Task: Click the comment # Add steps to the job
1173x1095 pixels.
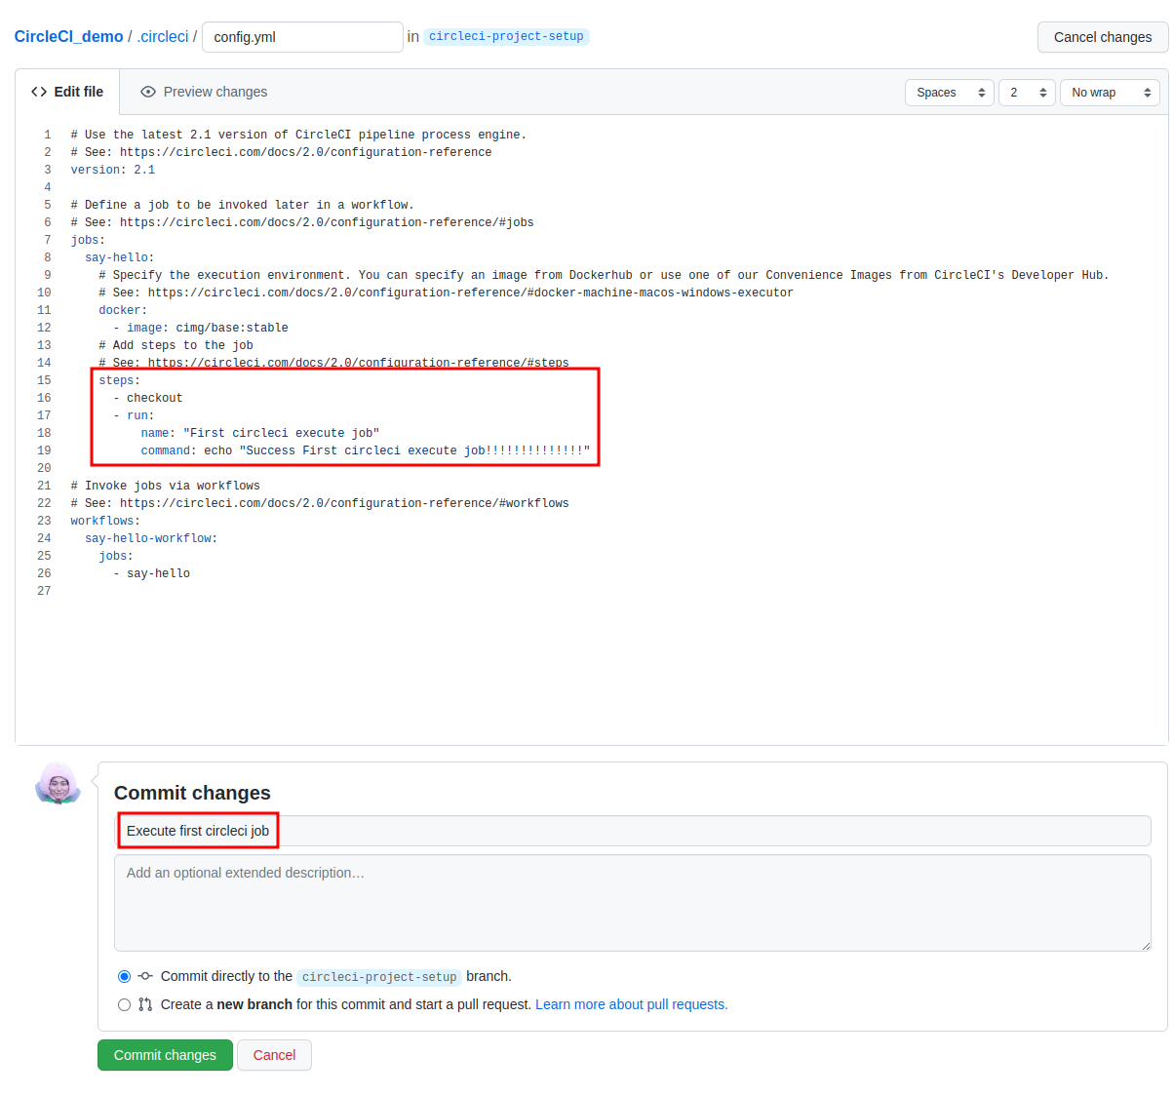Action: (176, 345)
